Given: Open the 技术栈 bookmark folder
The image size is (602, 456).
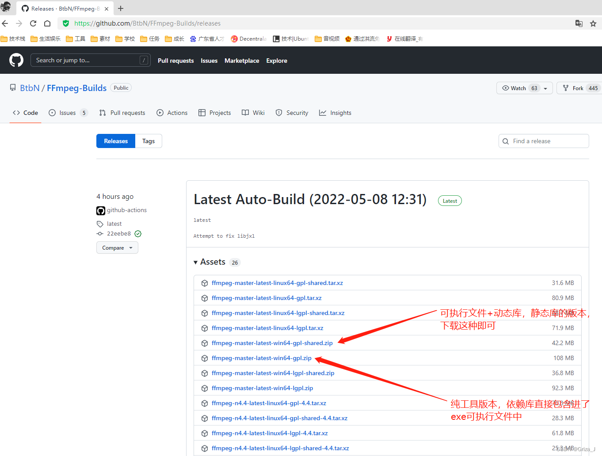Looking at the screenshot, I should point(13,39).
